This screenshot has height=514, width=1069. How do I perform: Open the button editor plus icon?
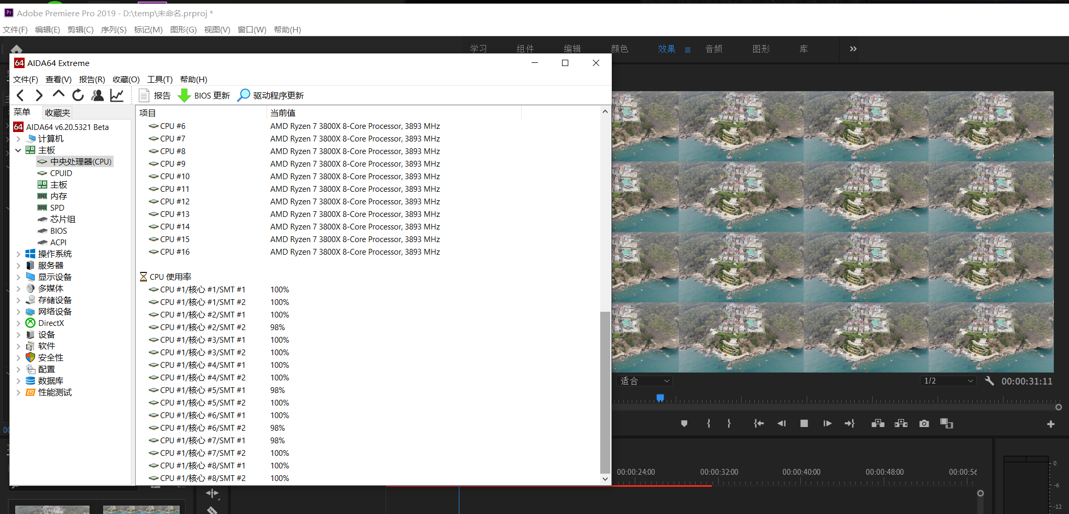pos(1051,424)
